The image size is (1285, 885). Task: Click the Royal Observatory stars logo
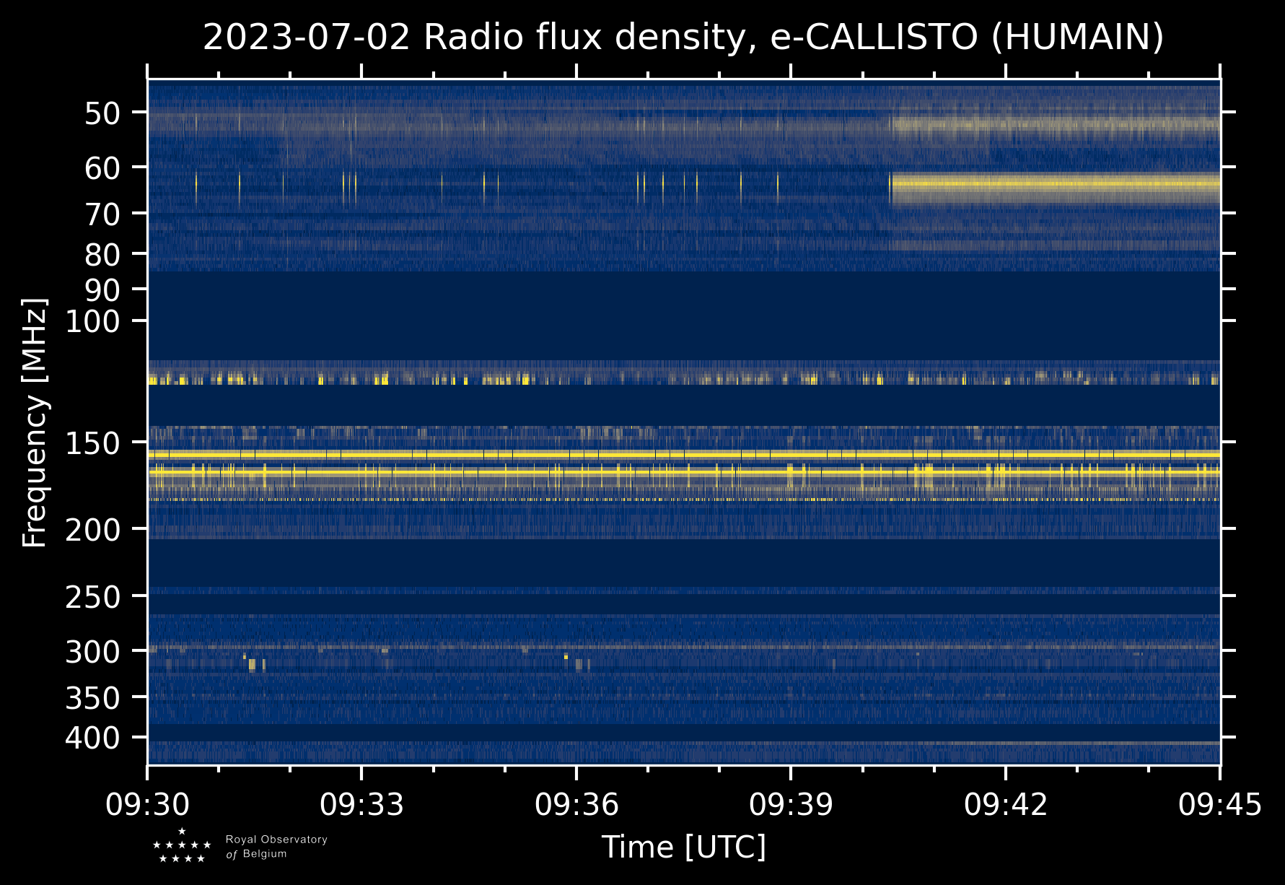[x=182, y=846]
